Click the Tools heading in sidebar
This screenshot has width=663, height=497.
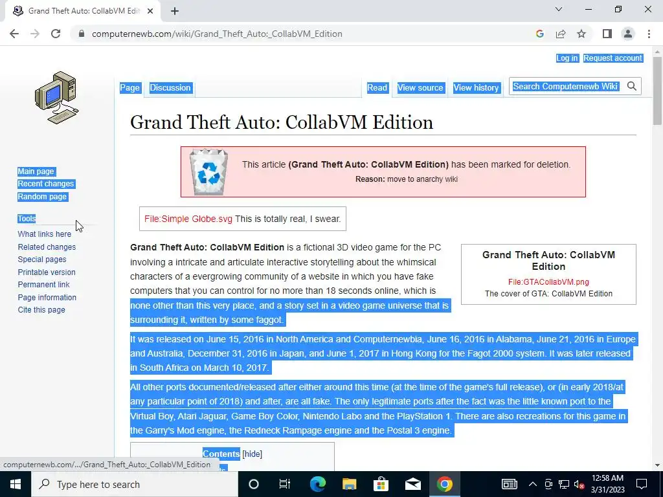tap(27, 219)
